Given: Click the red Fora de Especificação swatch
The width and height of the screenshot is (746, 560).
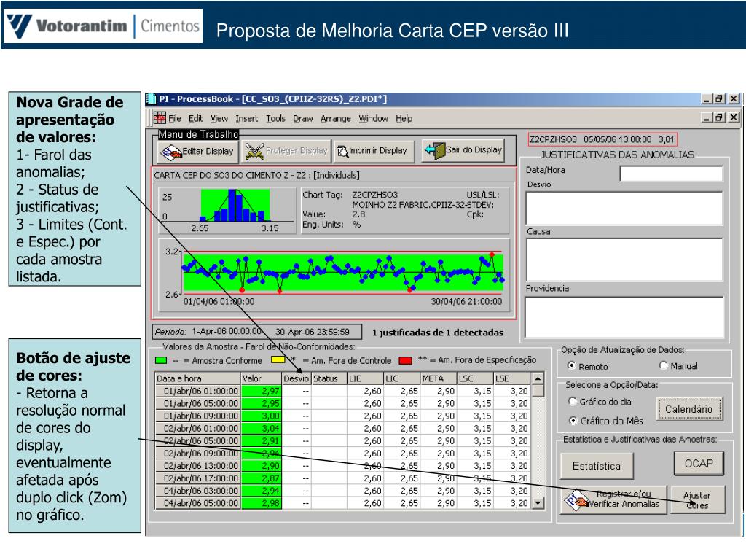Looking at the screenshot, I should (x=405, y=360).
